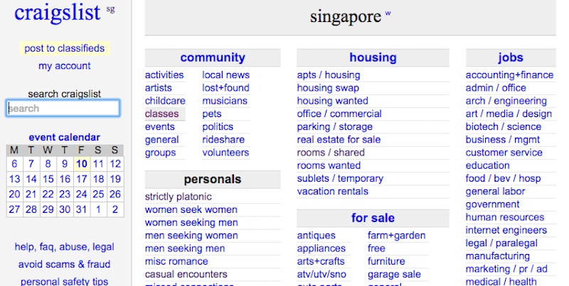Browse furniture for sale
This screenshot has width=569, height=286.
[386, 261]
